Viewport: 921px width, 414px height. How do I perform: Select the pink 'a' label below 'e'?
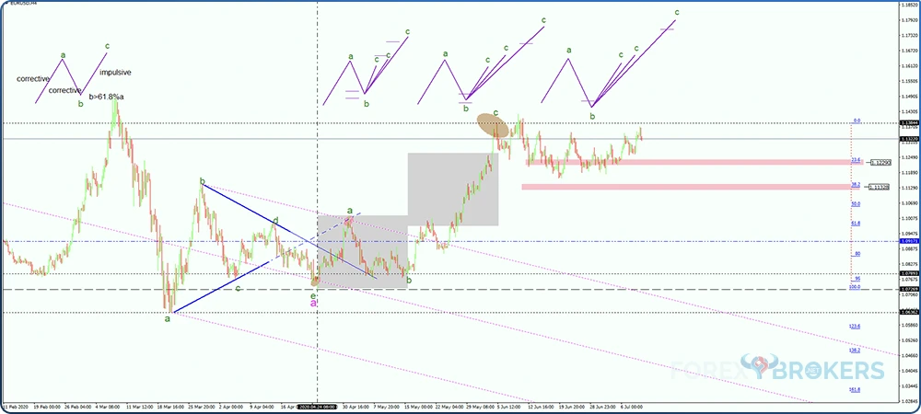[314, 302]
